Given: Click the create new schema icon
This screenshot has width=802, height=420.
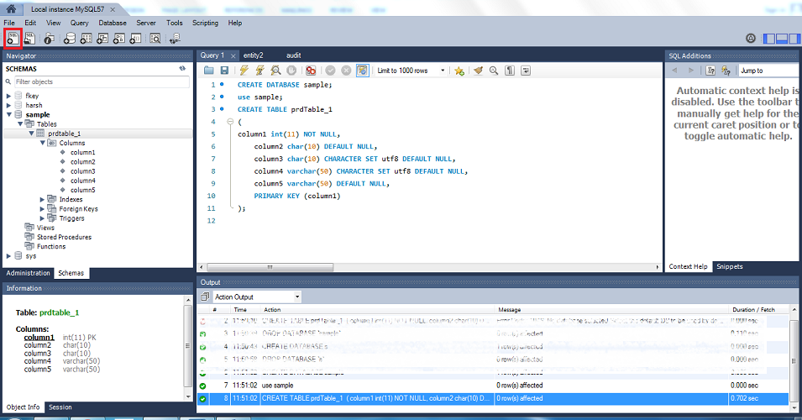Looking at the screenshot, I should pyautogui.click(x=70, y=38).
